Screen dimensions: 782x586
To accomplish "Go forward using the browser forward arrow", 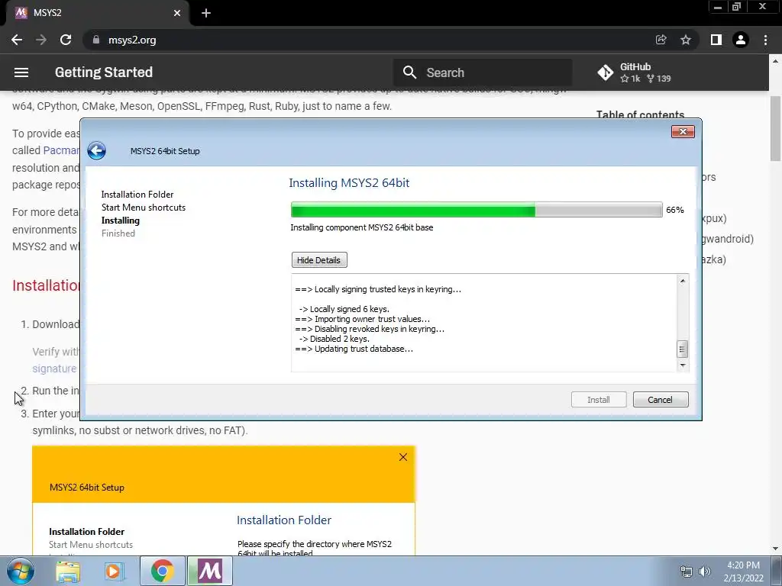I will [41, 40].
